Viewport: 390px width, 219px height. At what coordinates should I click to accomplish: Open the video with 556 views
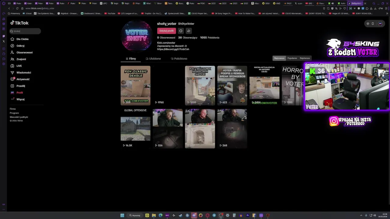pyautogui.click(x=168, y=128)
